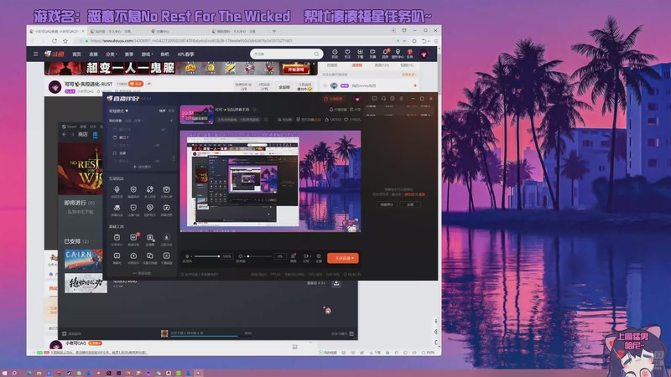Open the hamburger menu icon in 直播伴侣 title bar
The height and width of the screenshot is (377, 671).
pyautogui.click(x=402, y=99)
